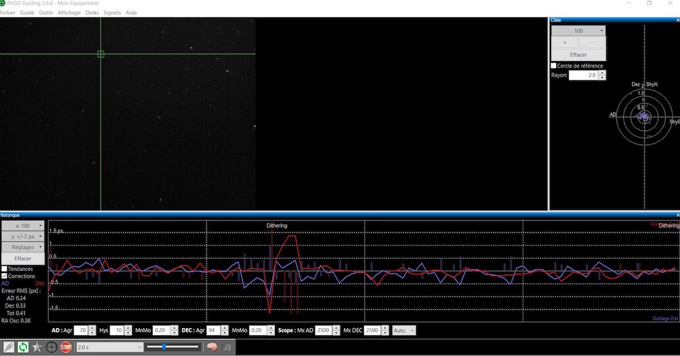Click the Rayon value field
The width and height of the screenshot is (680, 356).
(x=583, y=75)
